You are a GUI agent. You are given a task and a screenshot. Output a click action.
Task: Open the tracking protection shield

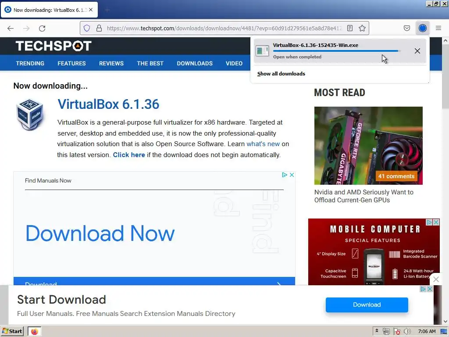tap(87, 28)
